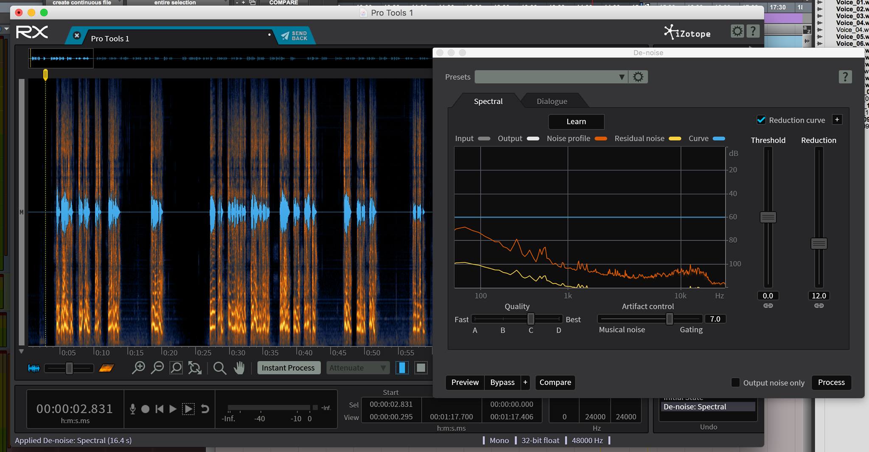Open RX help with the question mark icon
This screenshot has width=869, height=452.
point(753,31)
